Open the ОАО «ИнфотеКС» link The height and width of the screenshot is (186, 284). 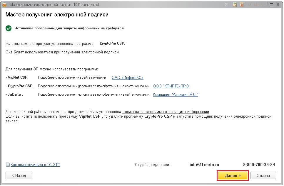[128, 77]
